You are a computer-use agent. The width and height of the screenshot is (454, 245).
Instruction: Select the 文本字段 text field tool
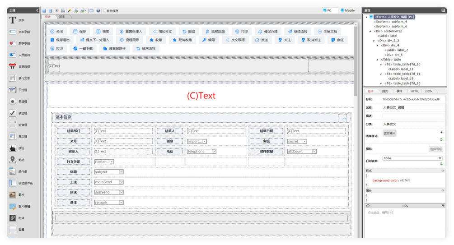click(20, 32)
